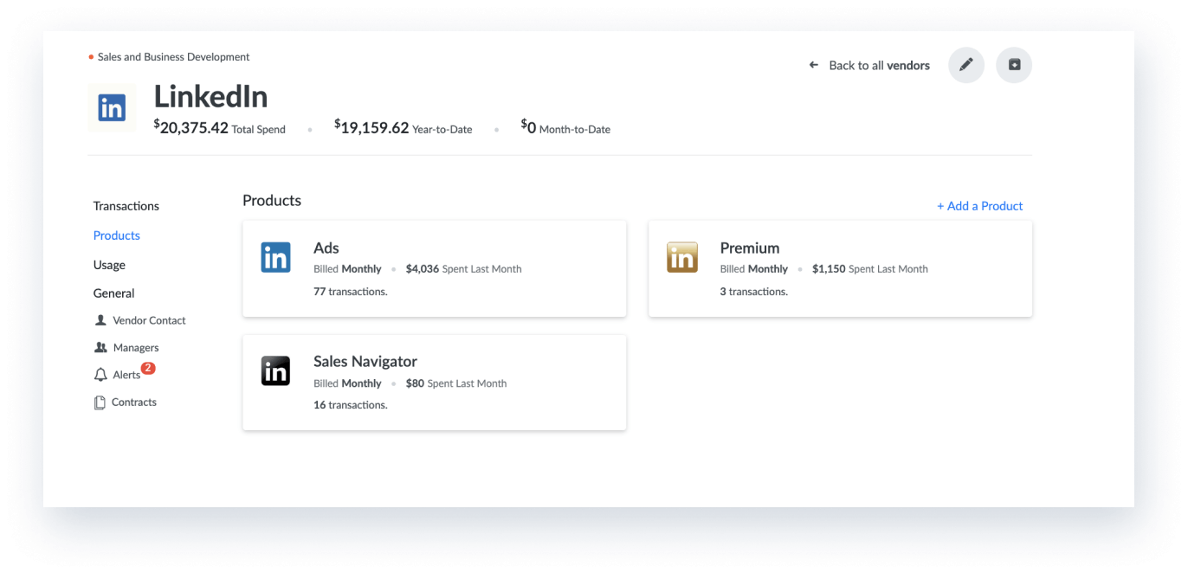This screenshot has height=573, width=1188.
Task: Open the General section
Action: coord(113,293)
